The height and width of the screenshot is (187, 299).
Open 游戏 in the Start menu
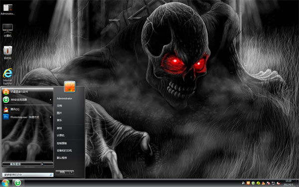tap(59, 128)
